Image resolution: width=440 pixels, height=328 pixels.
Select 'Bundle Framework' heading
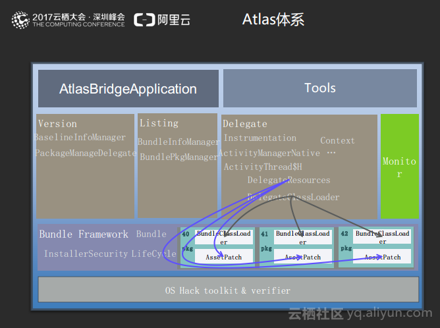tap(84, 234)
